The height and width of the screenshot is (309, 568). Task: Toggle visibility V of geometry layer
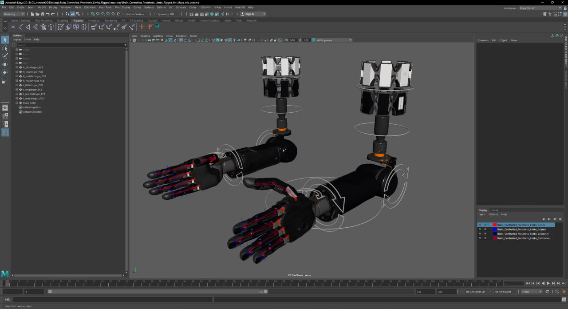tap(480, 234)
